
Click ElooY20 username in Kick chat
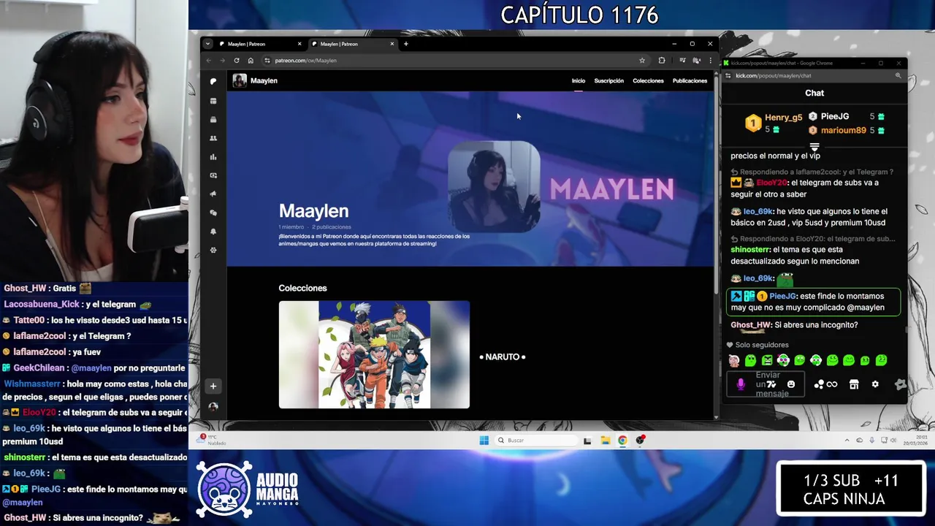click(772, 183)
